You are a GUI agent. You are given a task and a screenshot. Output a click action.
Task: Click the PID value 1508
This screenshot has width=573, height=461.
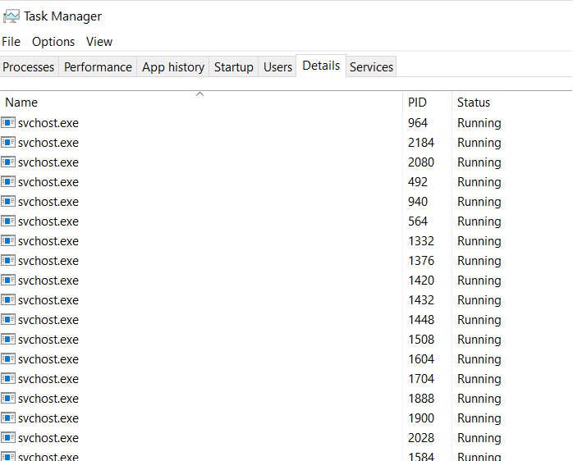pos(421,340)
